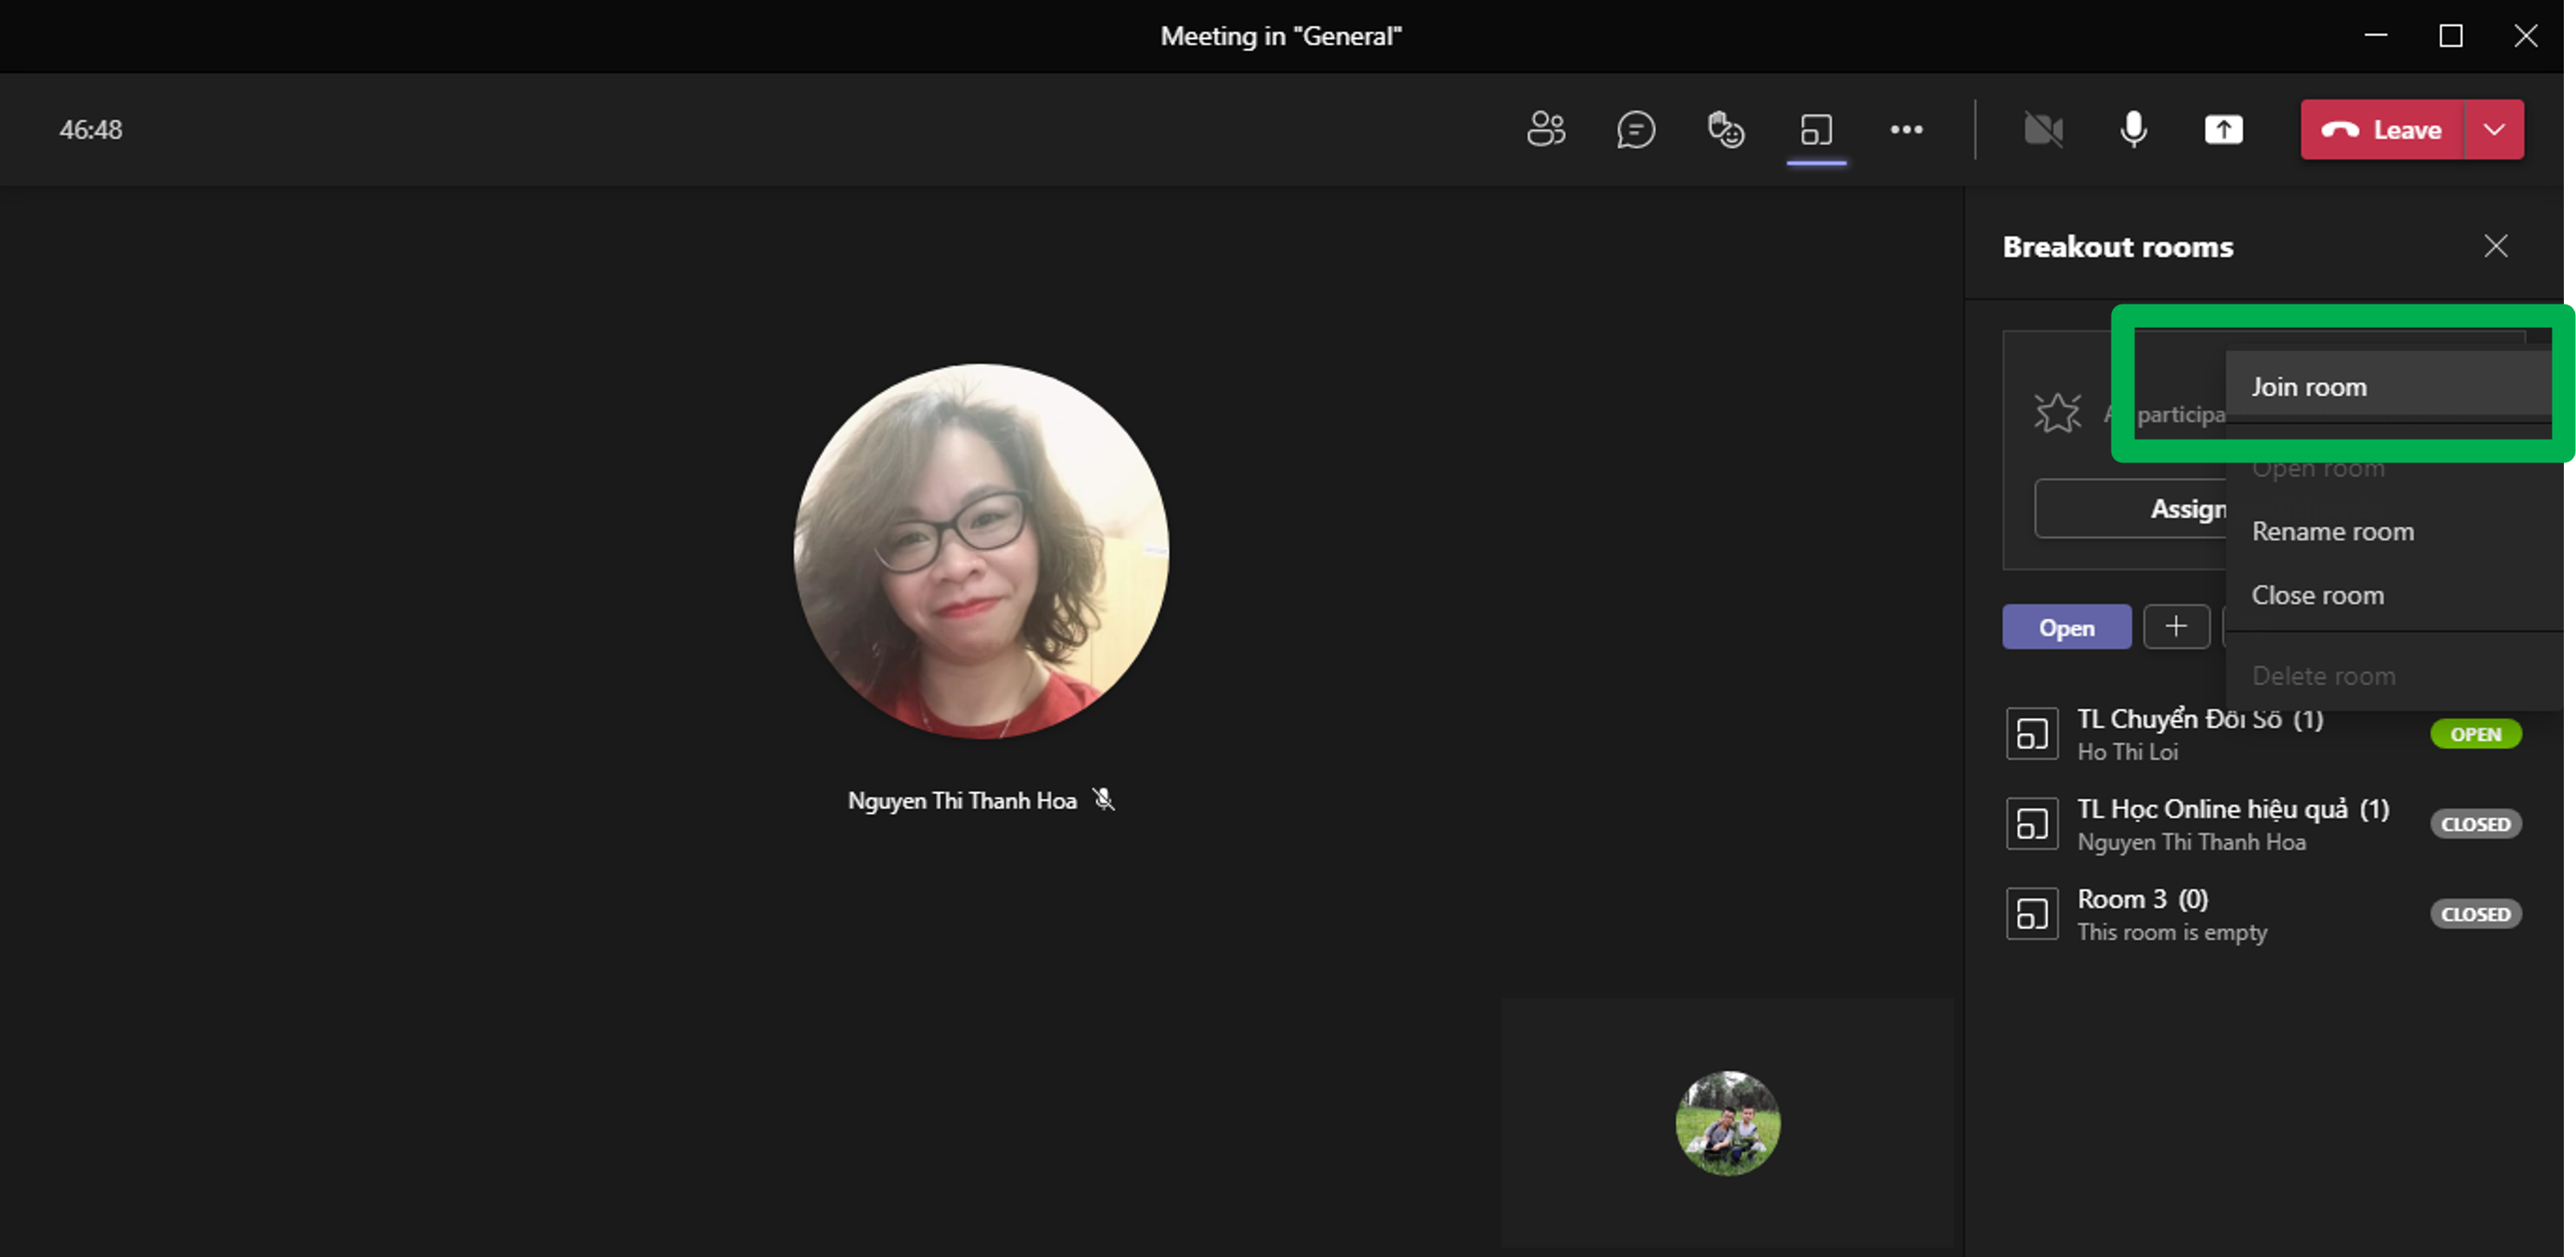
Task: Select Join room from the context menu
Action: (x=2309, y=387)
